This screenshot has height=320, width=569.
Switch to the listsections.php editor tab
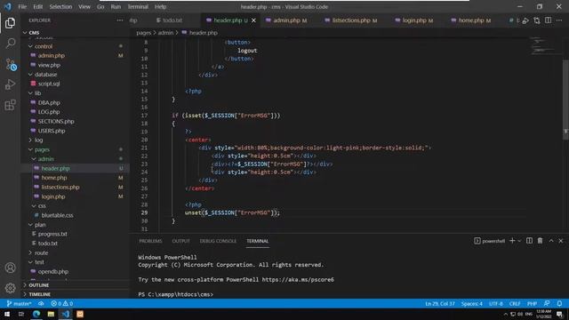(x=351, y=20)
